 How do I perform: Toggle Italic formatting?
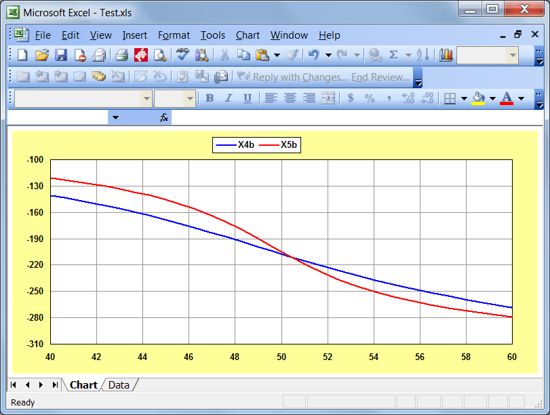click(x=229, y=98)
